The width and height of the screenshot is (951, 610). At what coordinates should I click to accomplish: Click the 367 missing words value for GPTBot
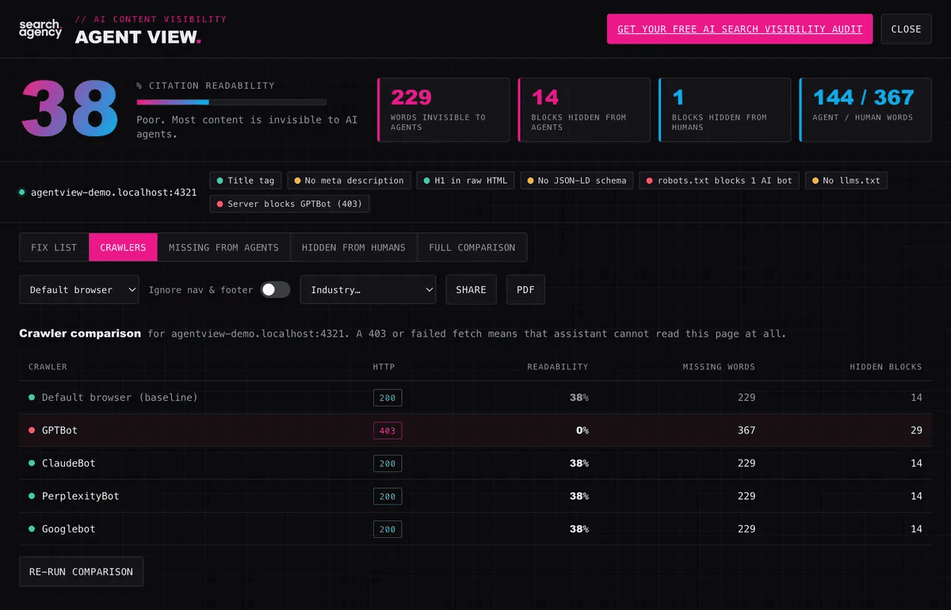747,431
